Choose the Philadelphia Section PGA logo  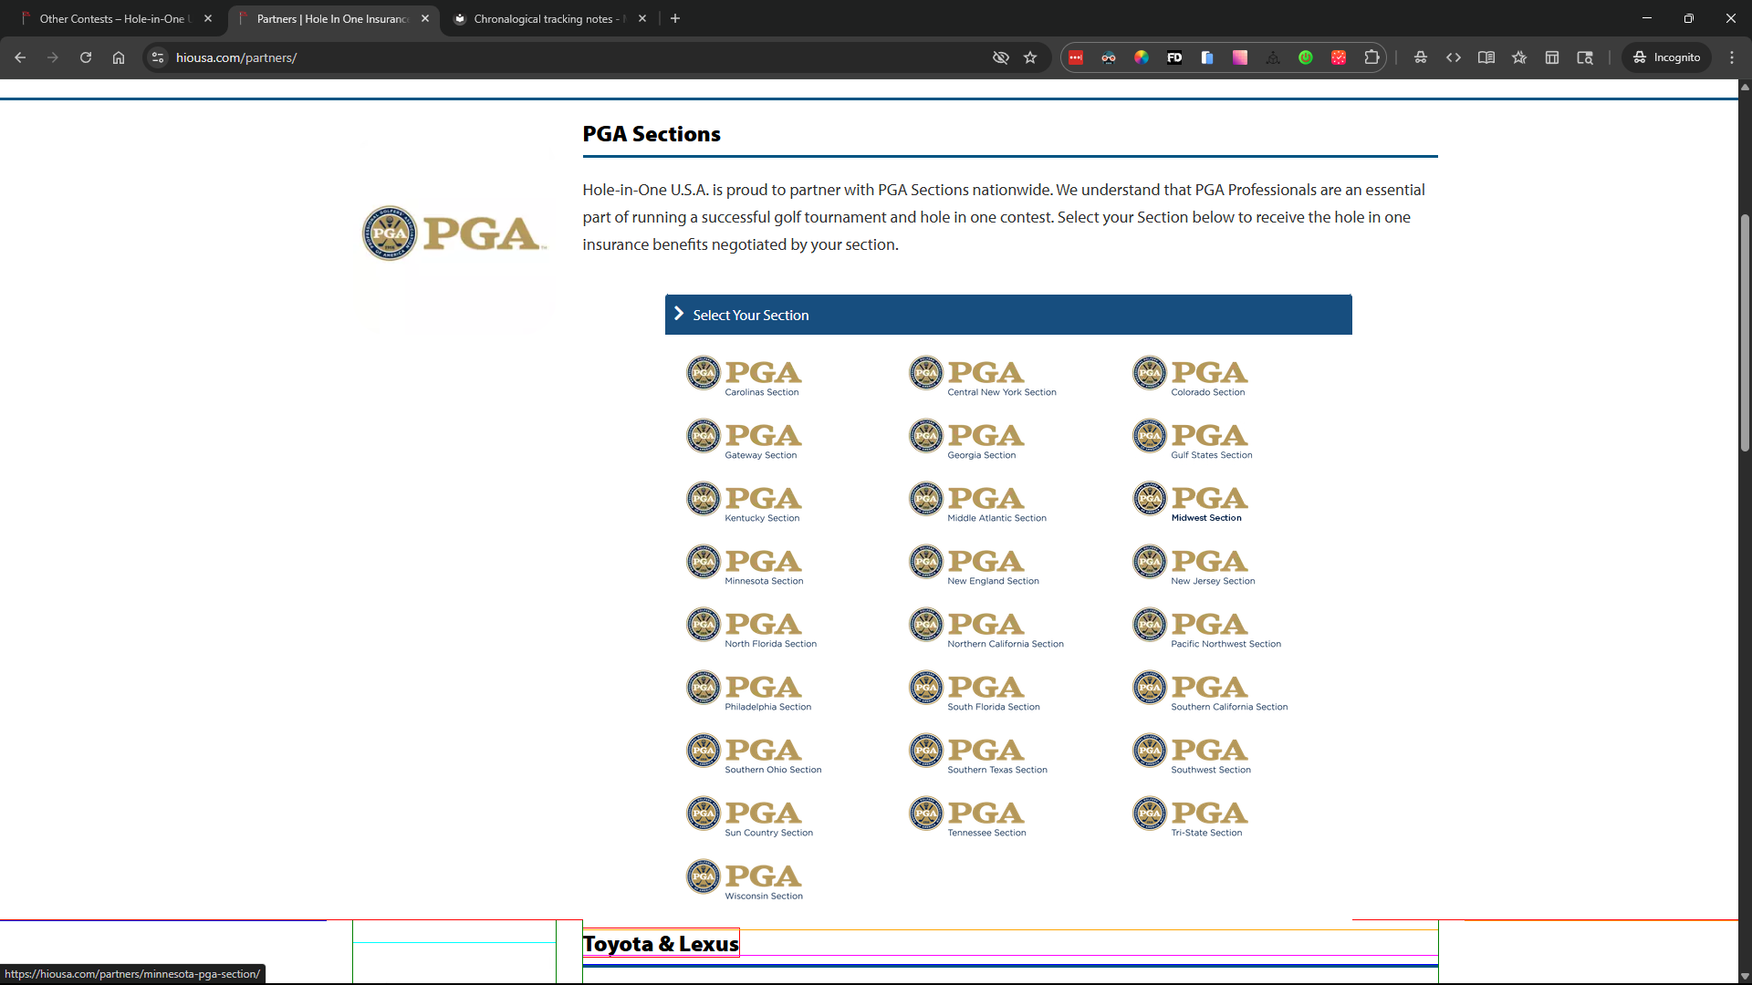point(749,690)
